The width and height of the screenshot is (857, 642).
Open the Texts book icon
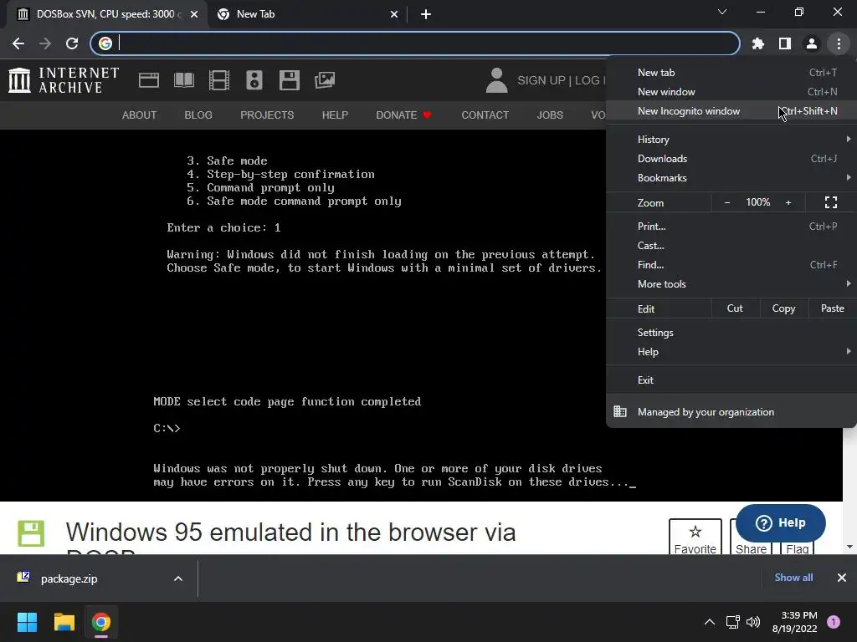183,80
